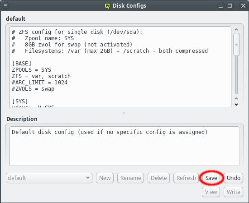The image size is (249, 203).
Task: Minimize the Disk Configs window
Action: tap(220, 6)
